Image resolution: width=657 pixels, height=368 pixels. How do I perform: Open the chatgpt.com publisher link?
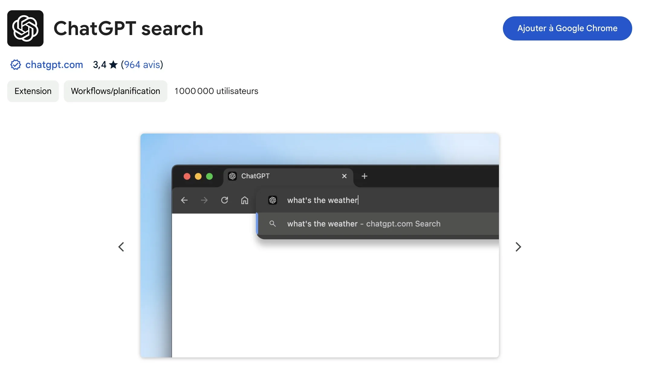click(54, 65)
